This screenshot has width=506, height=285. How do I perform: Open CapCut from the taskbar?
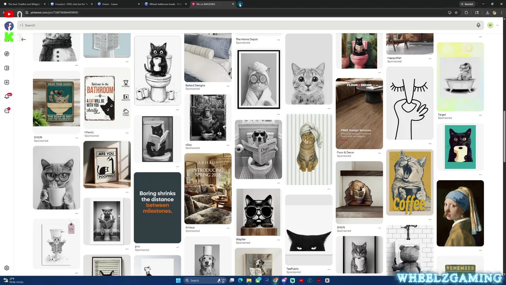(x=327, y=281)
